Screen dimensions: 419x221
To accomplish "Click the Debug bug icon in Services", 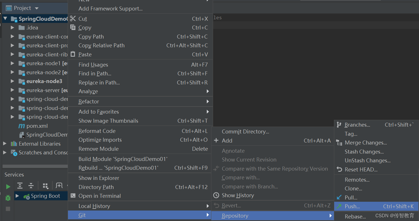I will click(8, 198).
